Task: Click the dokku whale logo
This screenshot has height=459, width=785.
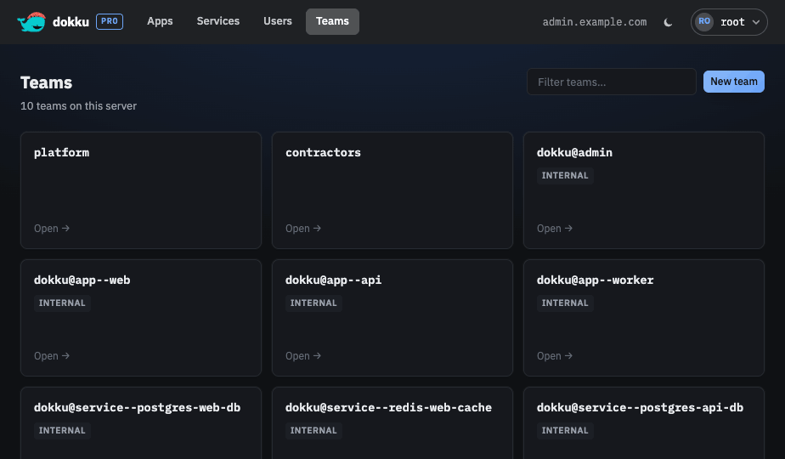Action: click(x=31, y=21)
